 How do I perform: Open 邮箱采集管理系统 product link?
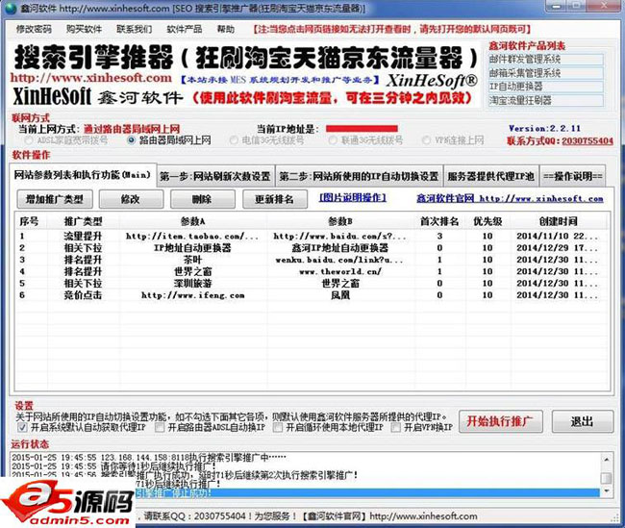[x=546, y=73]
